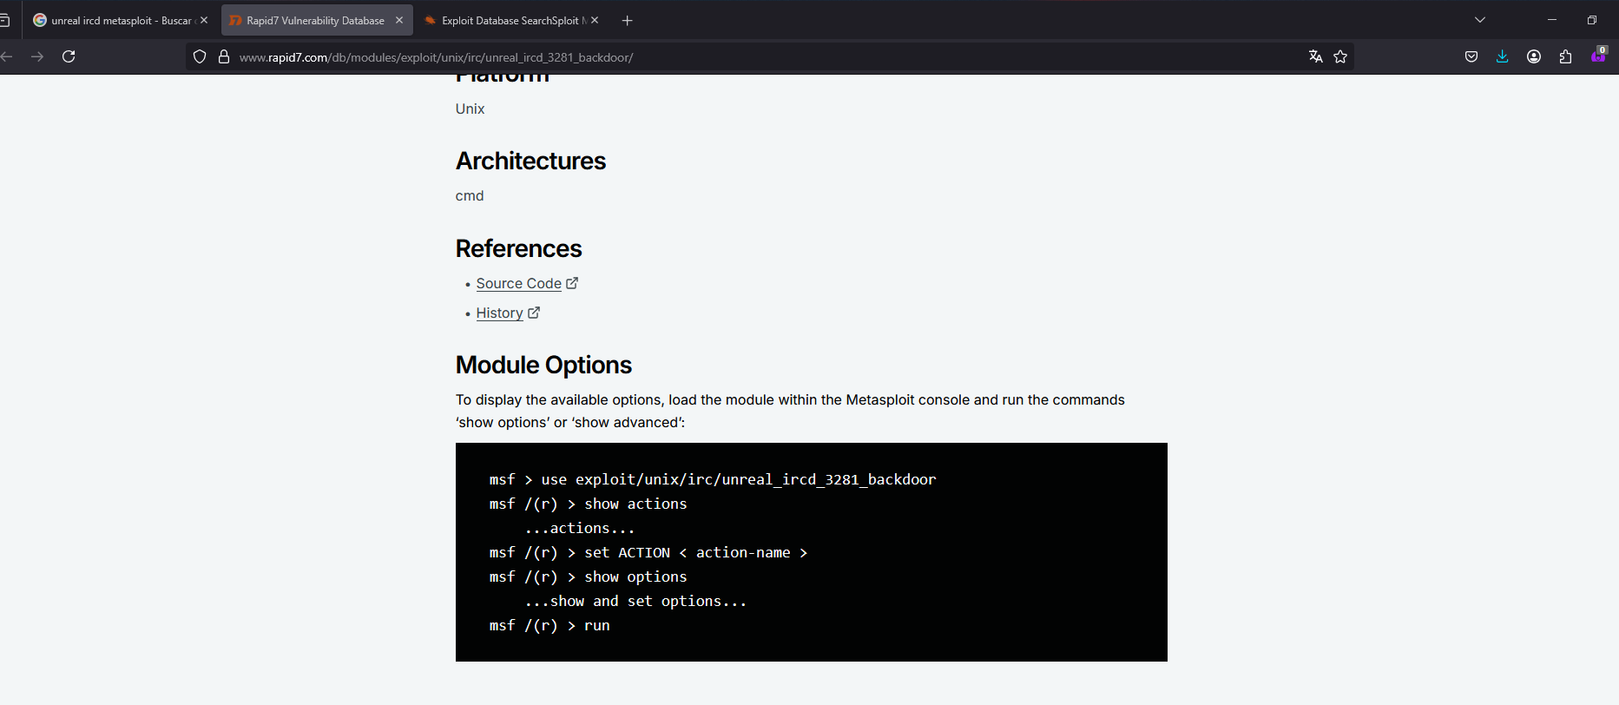
Task: Open the downloads panel
Action: 1503,56
